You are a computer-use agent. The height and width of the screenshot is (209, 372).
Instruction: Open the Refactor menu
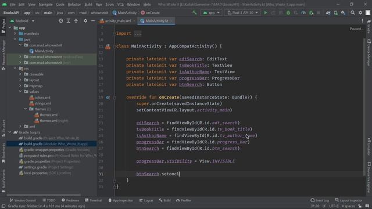click(74, 4)
